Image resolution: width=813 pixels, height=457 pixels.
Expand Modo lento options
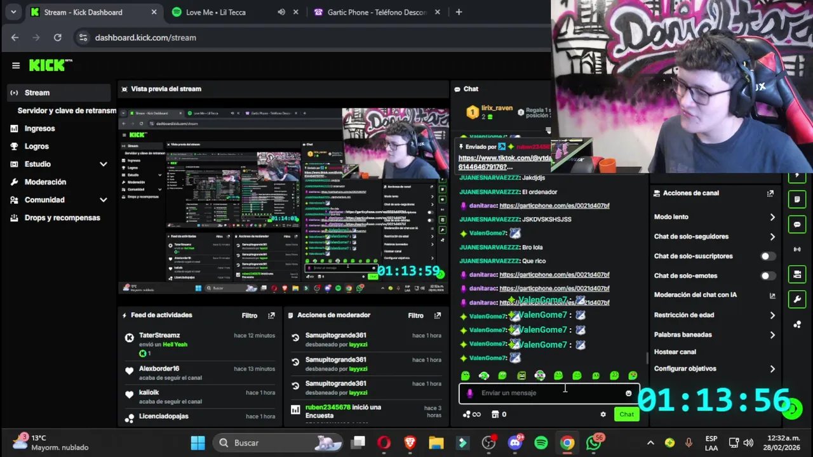tap(772, 217)
